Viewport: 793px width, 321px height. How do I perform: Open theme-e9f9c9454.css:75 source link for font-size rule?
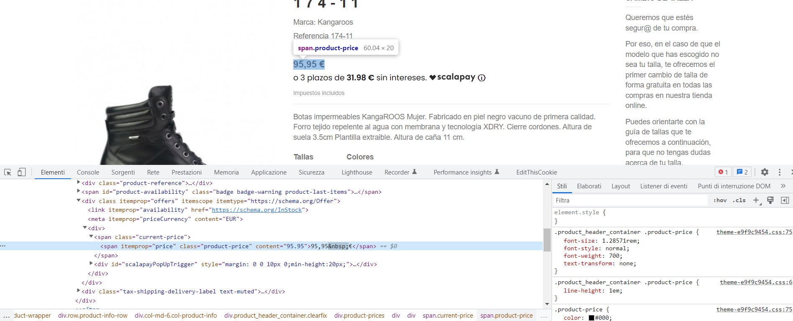(x=754, y=232)
